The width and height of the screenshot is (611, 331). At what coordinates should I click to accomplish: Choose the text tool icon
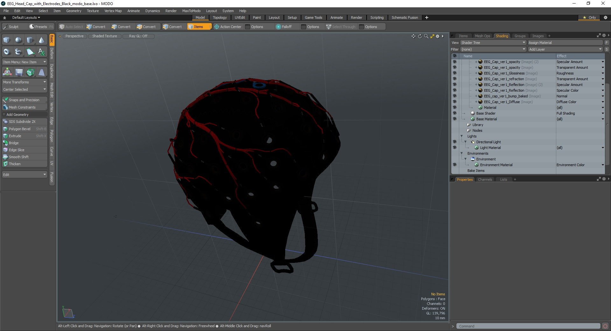click(x=41, y=52)
